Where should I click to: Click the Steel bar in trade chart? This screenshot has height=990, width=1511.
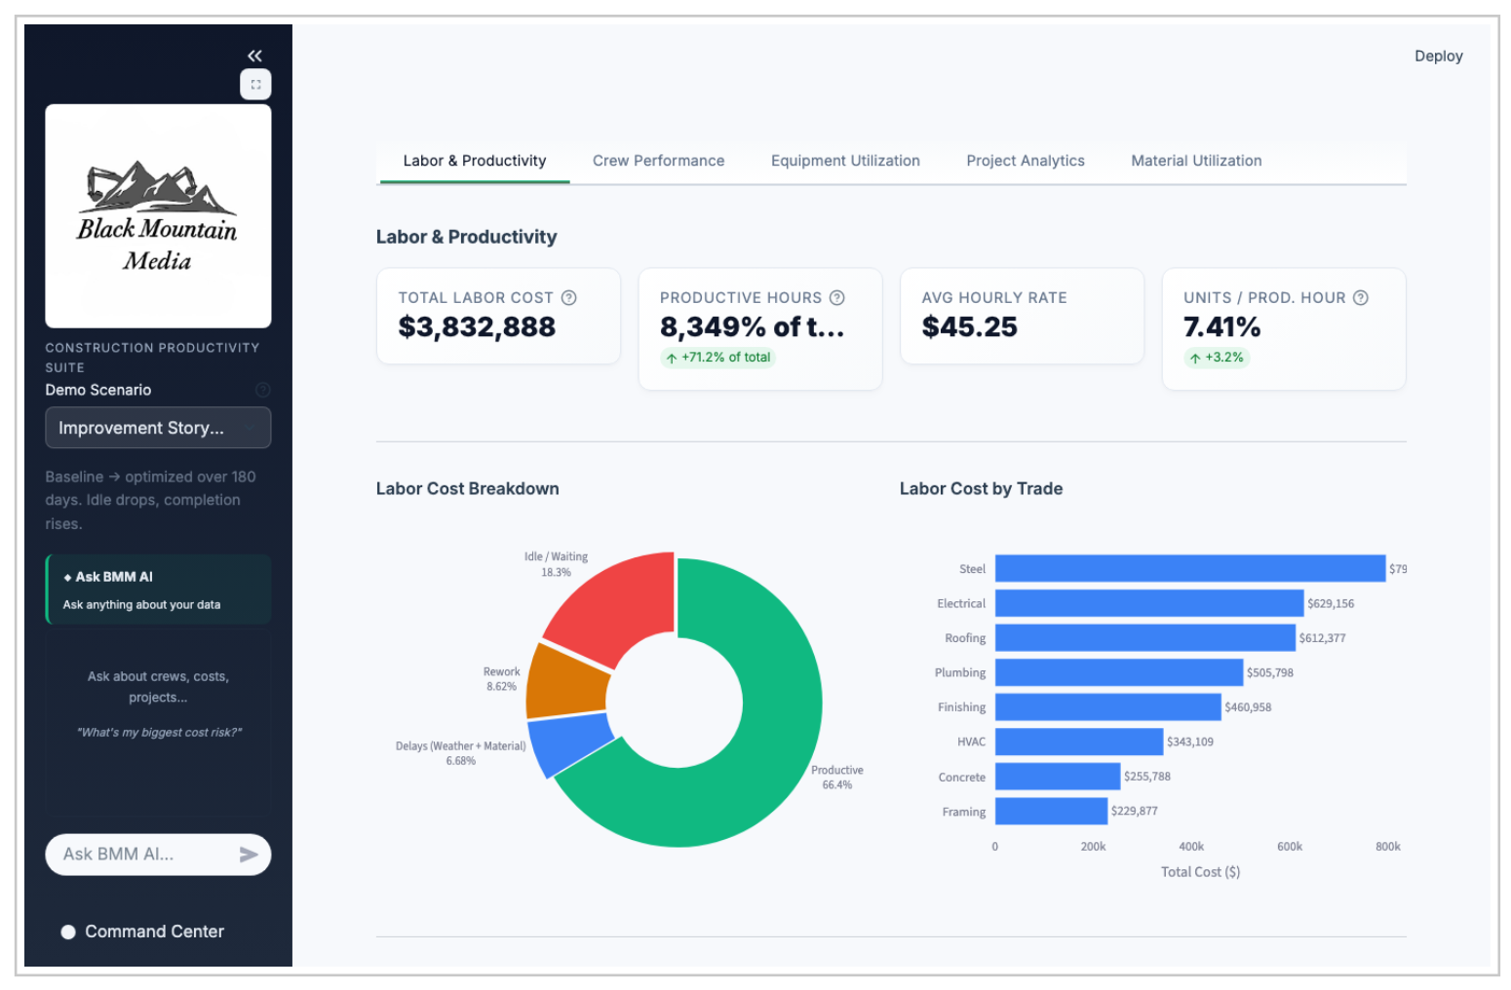click(1190, 569)
